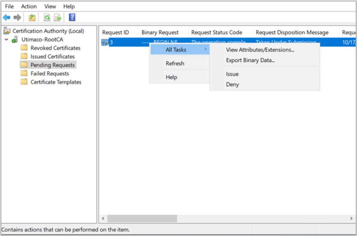Click the certificate icon for request 3
The image size is (357, 236).
104,43
